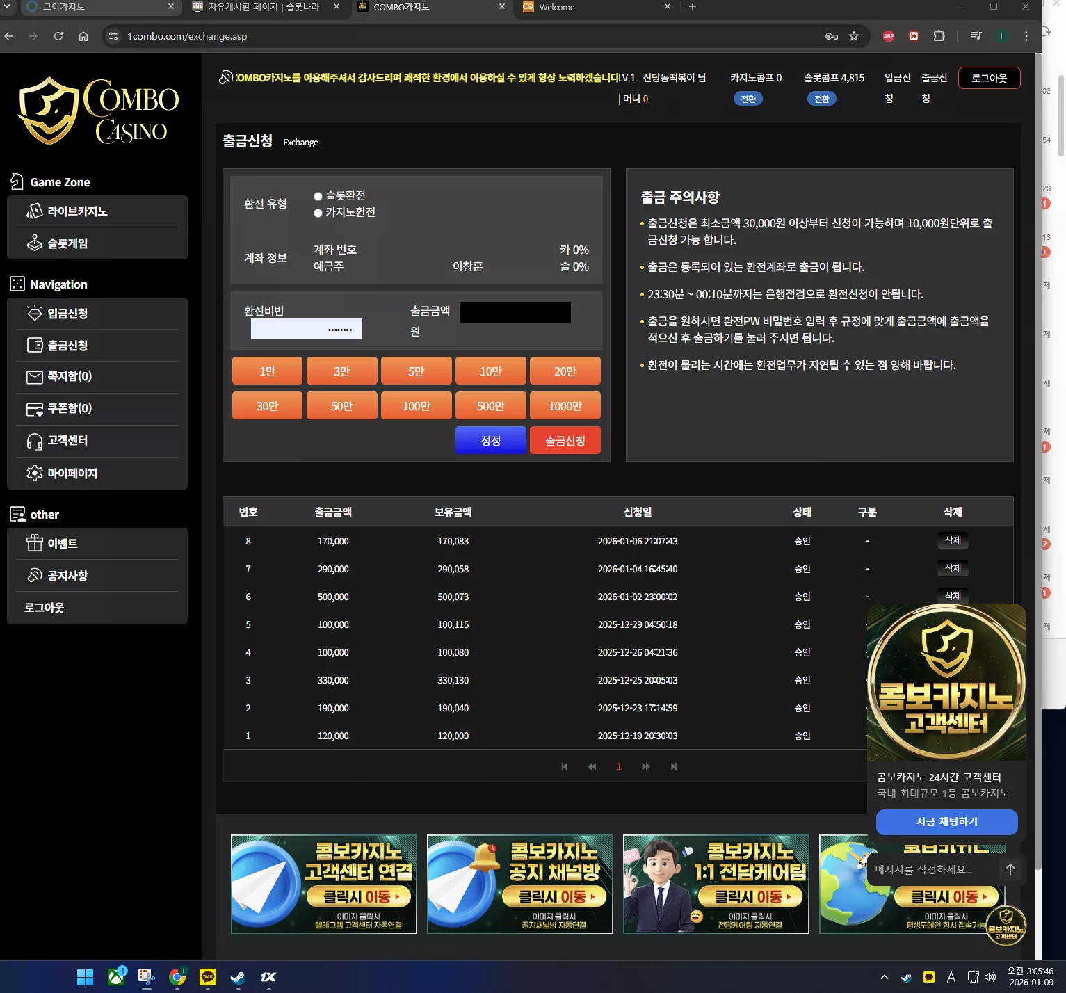Click the 로그아웃 button in the header

(x=990, y=78)
